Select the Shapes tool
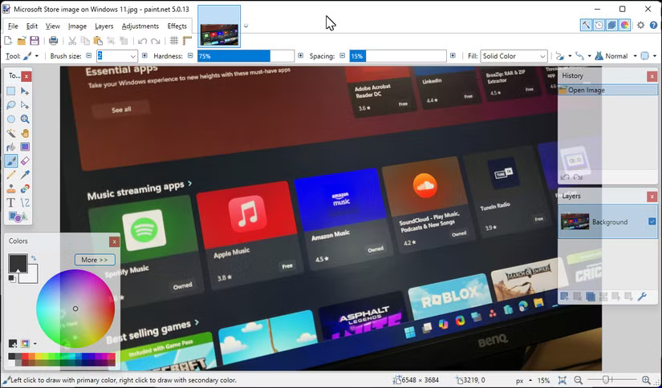 pyautogui.click(x=18, y=216)
